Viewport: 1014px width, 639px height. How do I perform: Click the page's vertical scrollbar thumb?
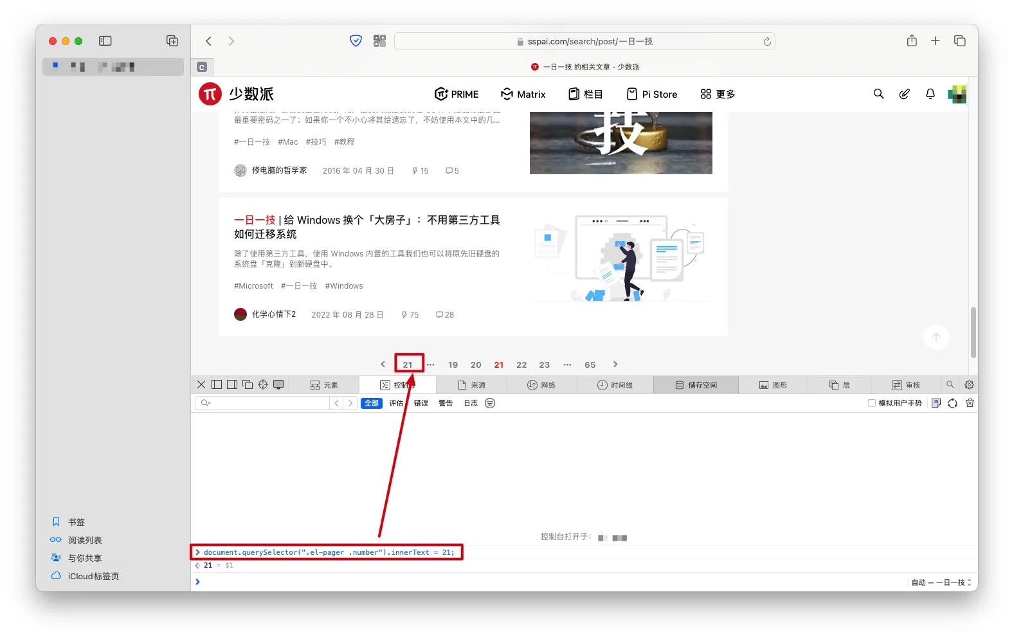[x=973, y=332]
